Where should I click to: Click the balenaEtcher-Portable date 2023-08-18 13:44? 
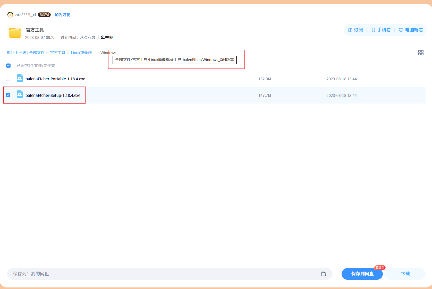342,79
